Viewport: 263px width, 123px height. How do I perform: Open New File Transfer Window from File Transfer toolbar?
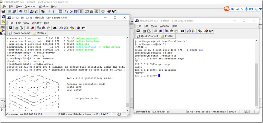37,11
